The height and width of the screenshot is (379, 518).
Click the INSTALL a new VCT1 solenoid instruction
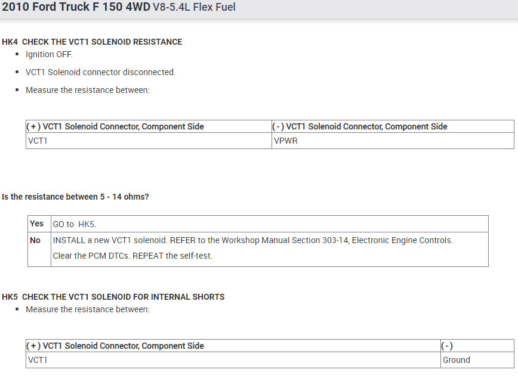point(252,240)
